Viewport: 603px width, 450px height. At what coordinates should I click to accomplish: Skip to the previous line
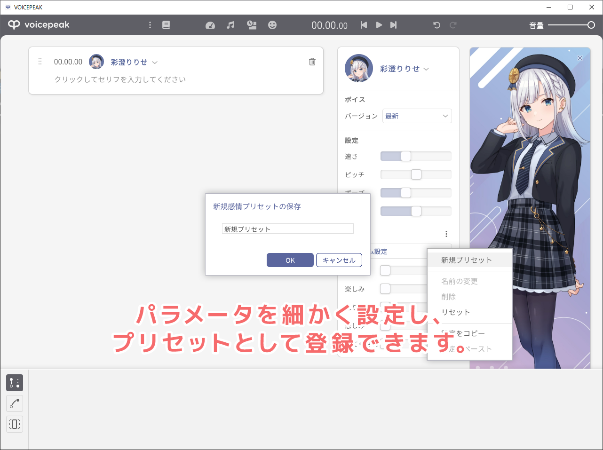click(x=364, y=25)
